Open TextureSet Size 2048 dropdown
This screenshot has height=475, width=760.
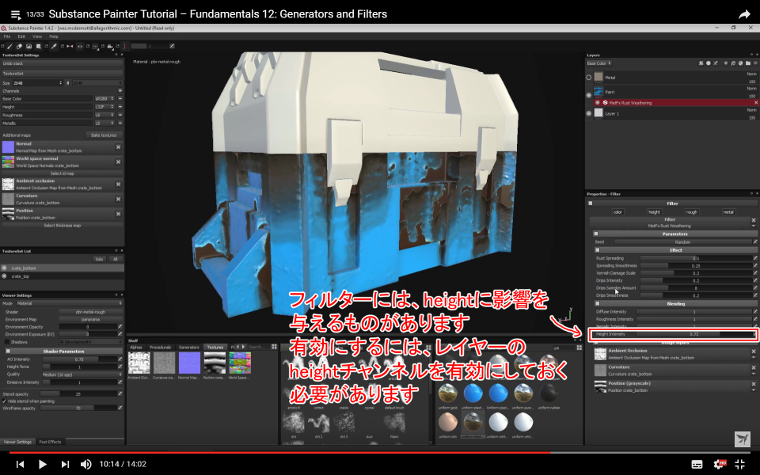[38, 83]
